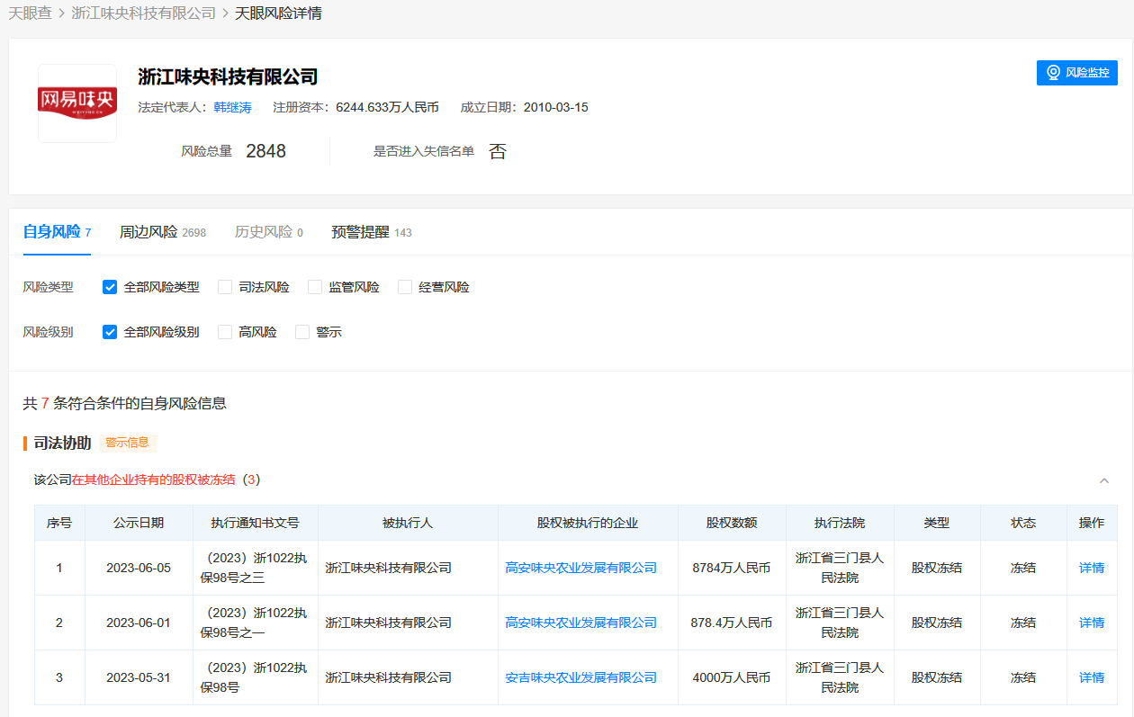View 详情 for the 2023-06-01 record
Screen dimensions: 1134x717
[1092, 623]
